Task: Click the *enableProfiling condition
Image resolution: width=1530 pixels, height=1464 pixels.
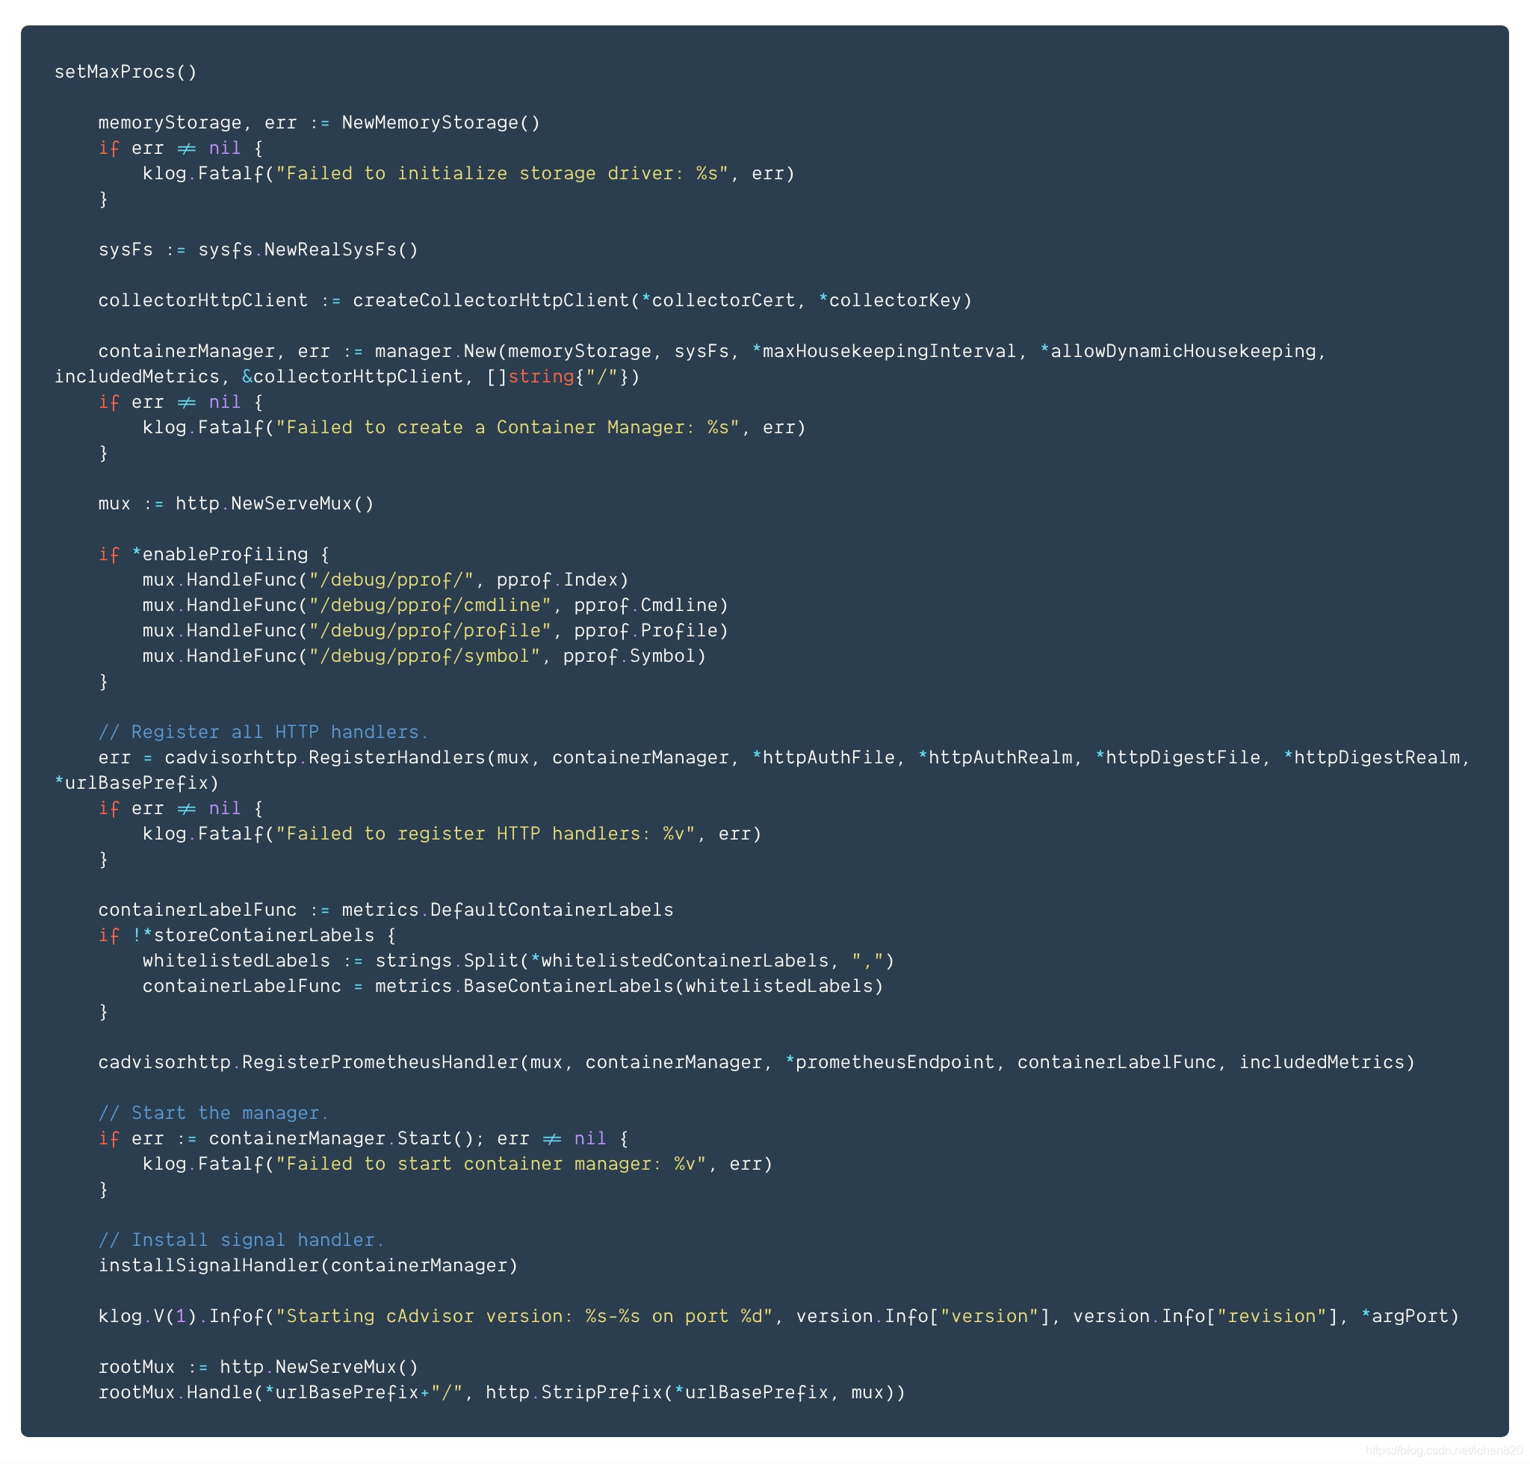Action: click(220, 555)
